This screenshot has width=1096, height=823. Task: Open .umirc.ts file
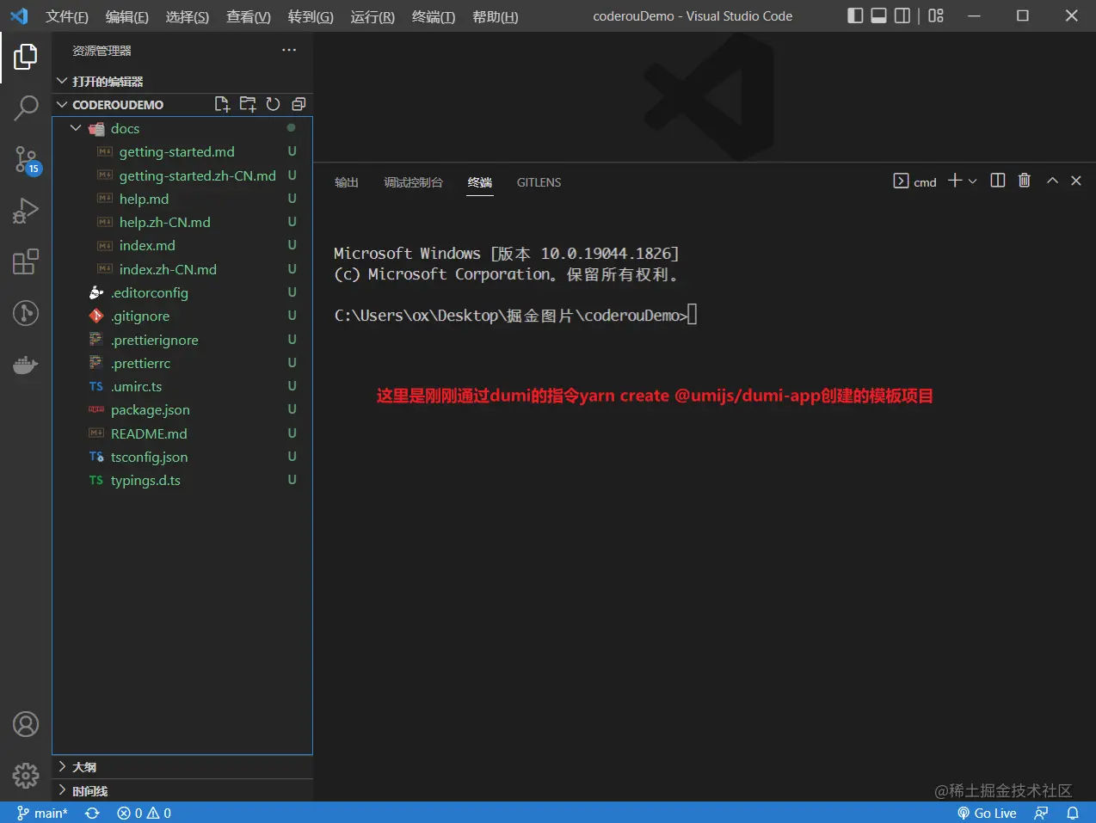[182, 386]
